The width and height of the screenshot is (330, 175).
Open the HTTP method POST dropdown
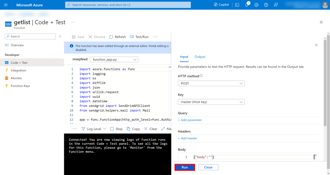211,83
